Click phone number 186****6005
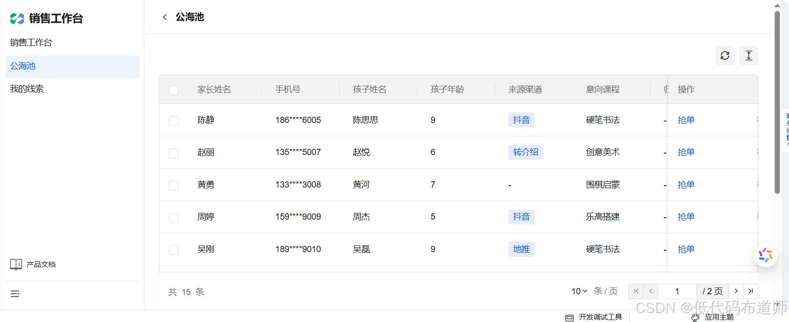Screen dimensions: 789x322 (x=298, y=120)
